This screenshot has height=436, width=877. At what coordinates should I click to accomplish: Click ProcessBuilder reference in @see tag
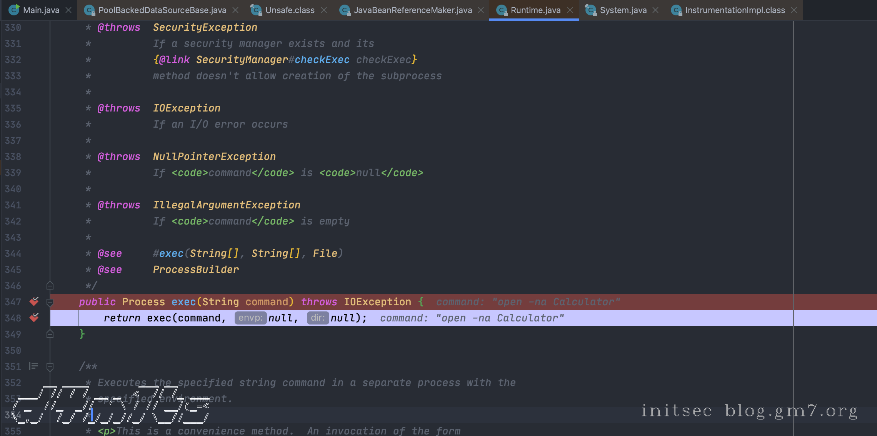click(196, 270)
